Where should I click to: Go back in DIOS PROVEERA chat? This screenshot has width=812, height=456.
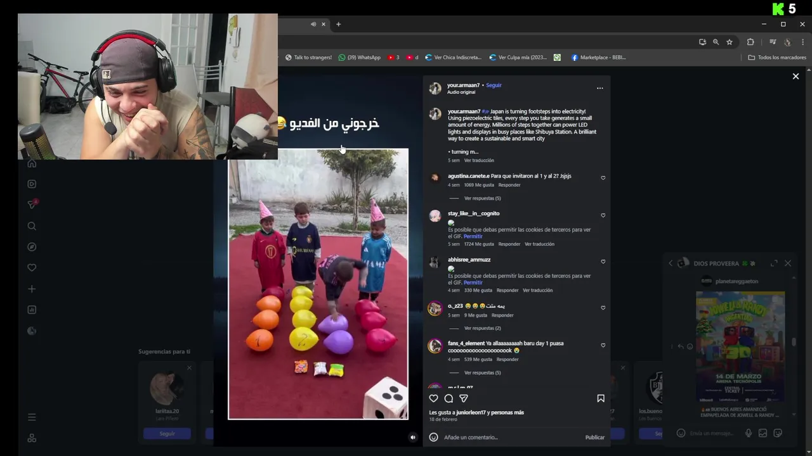pos(671,263)
